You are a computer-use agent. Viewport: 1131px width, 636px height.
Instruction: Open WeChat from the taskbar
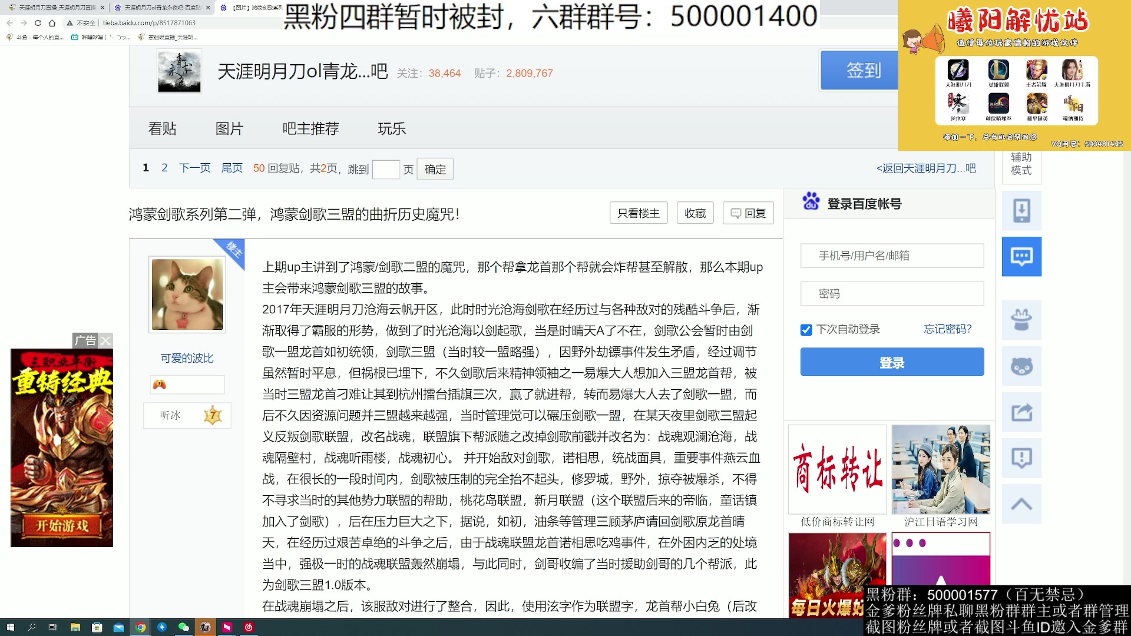tap(183, 628)
